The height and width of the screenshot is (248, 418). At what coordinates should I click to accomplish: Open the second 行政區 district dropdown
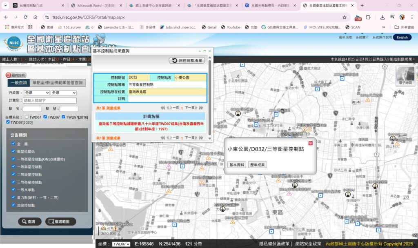point(64,93)
